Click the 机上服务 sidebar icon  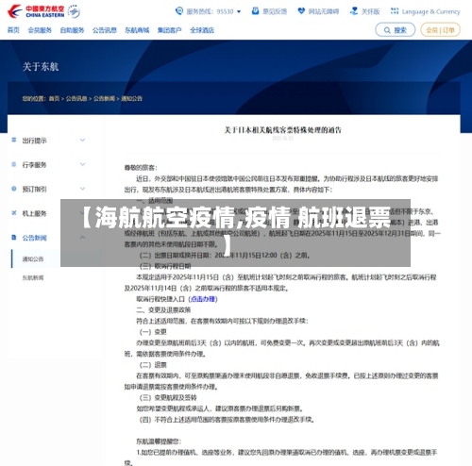tap(14, 213)
